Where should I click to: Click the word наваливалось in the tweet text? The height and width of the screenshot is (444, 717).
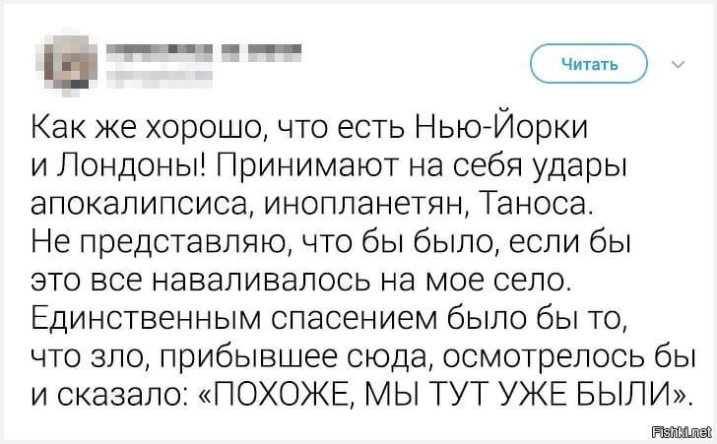pyautogui.click(x=260, y=280)
